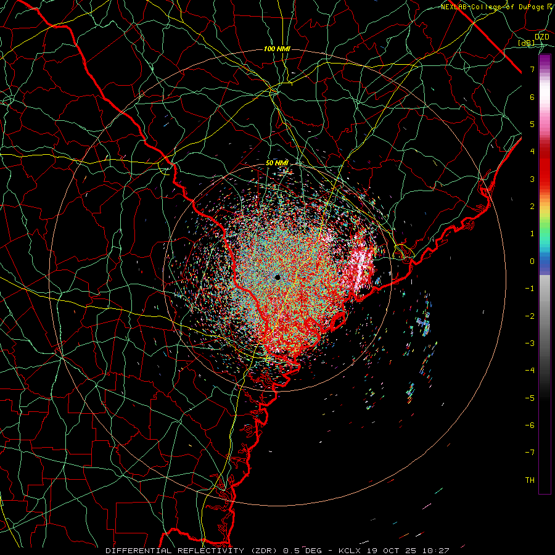Click the 0 value on color scale
555x555 pixels.
click(x=532, y=261)
